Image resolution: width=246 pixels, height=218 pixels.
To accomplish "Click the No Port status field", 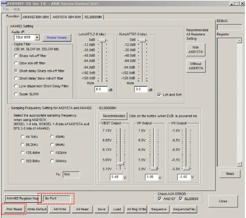I will point(57,198).
